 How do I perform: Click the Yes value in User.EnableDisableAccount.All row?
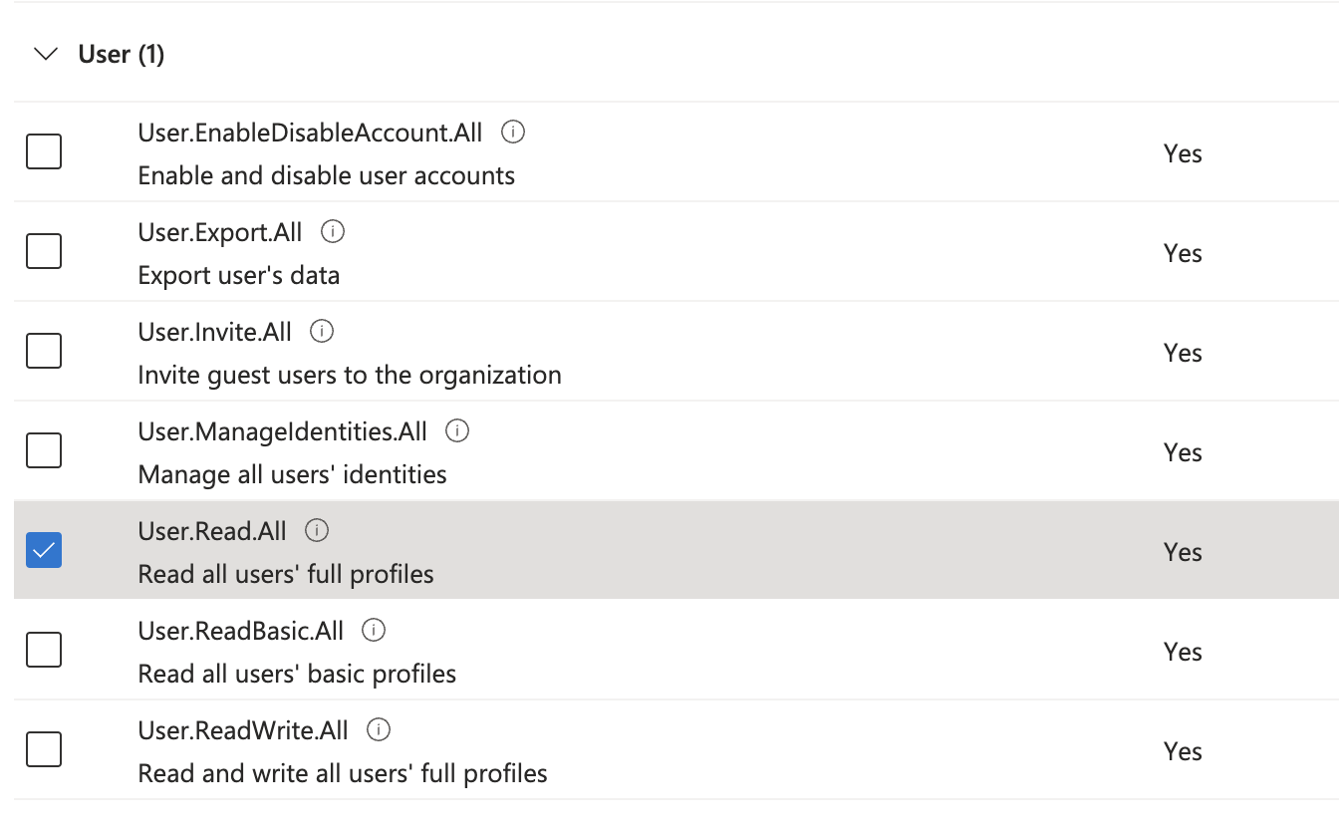(1183, 153)
